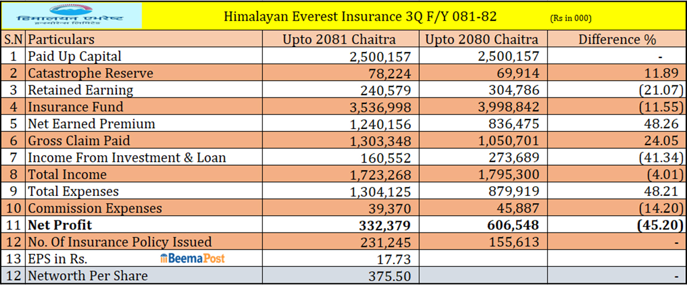This screenshot has height=285, width=687.
Task: Select the 'Paid Up Capital' row label
Action: pos(75,56)
